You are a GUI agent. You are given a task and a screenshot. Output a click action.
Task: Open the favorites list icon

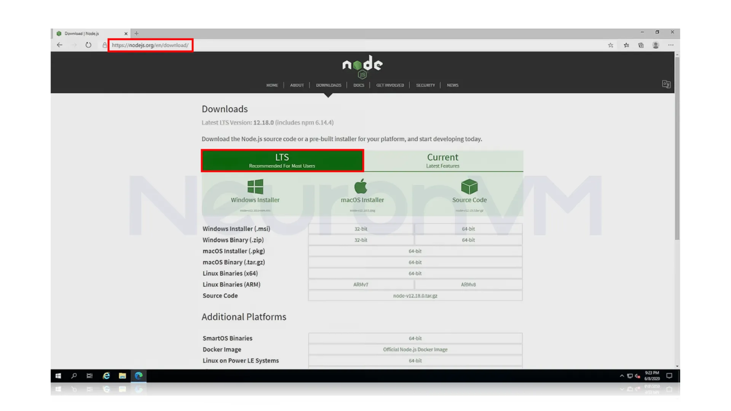click(x=626, y=45)
